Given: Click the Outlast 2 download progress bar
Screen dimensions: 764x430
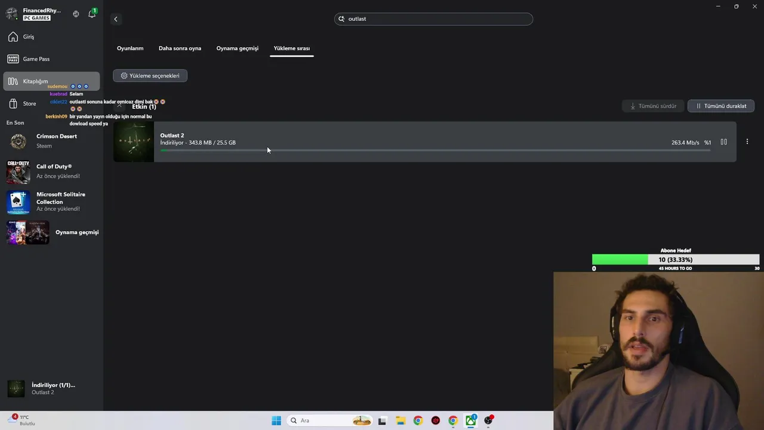Looking at the screenshot, I should (435, 150).
